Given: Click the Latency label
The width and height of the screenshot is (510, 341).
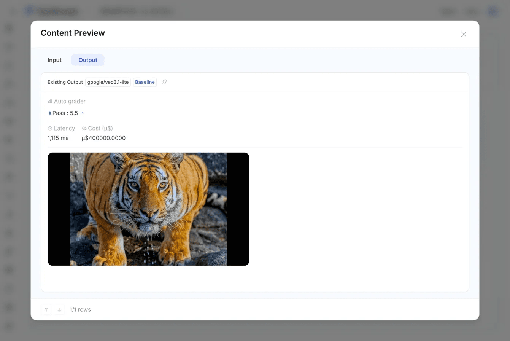Looking at the screenshot, I should (64, 129).
